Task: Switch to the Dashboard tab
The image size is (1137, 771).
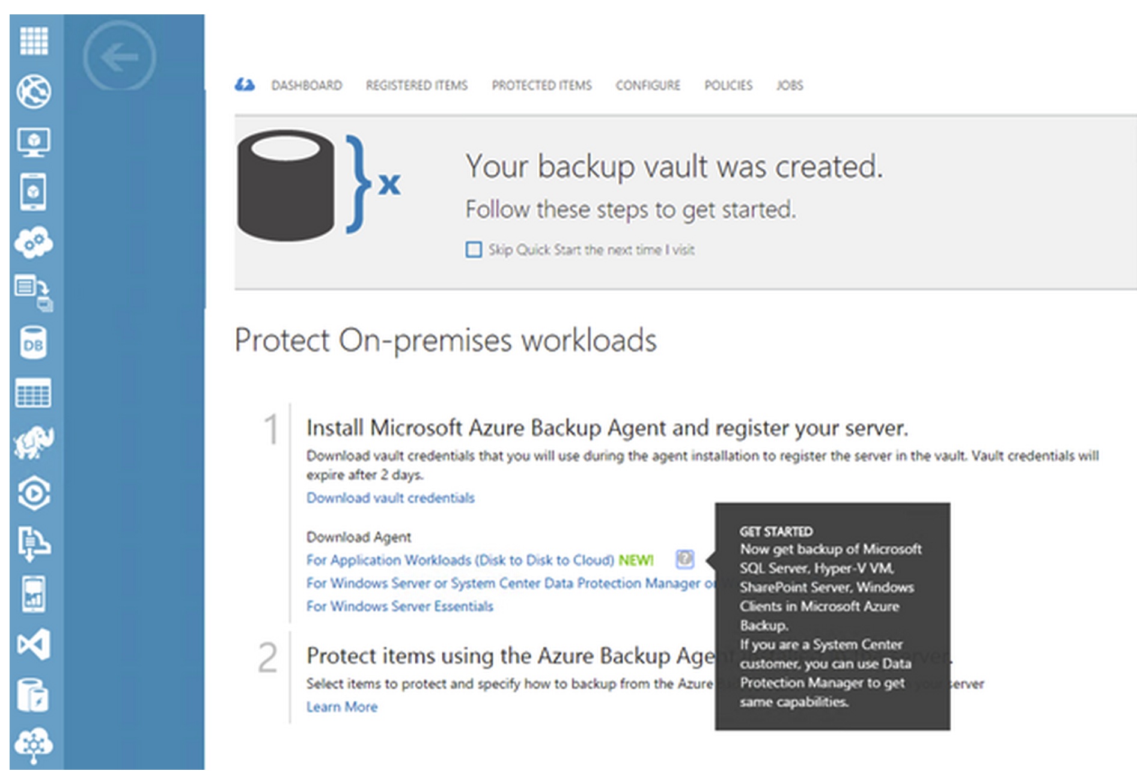Action: pos(306,85)
